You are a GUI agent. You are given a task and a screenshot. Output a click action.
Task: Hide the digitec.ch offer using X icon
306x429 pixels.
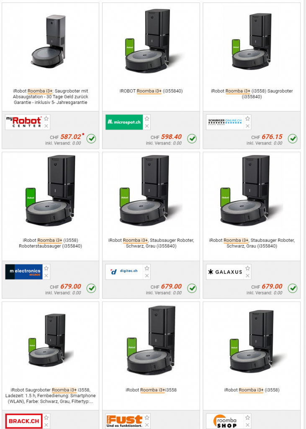pyautogui.click(x=147, y=276)
